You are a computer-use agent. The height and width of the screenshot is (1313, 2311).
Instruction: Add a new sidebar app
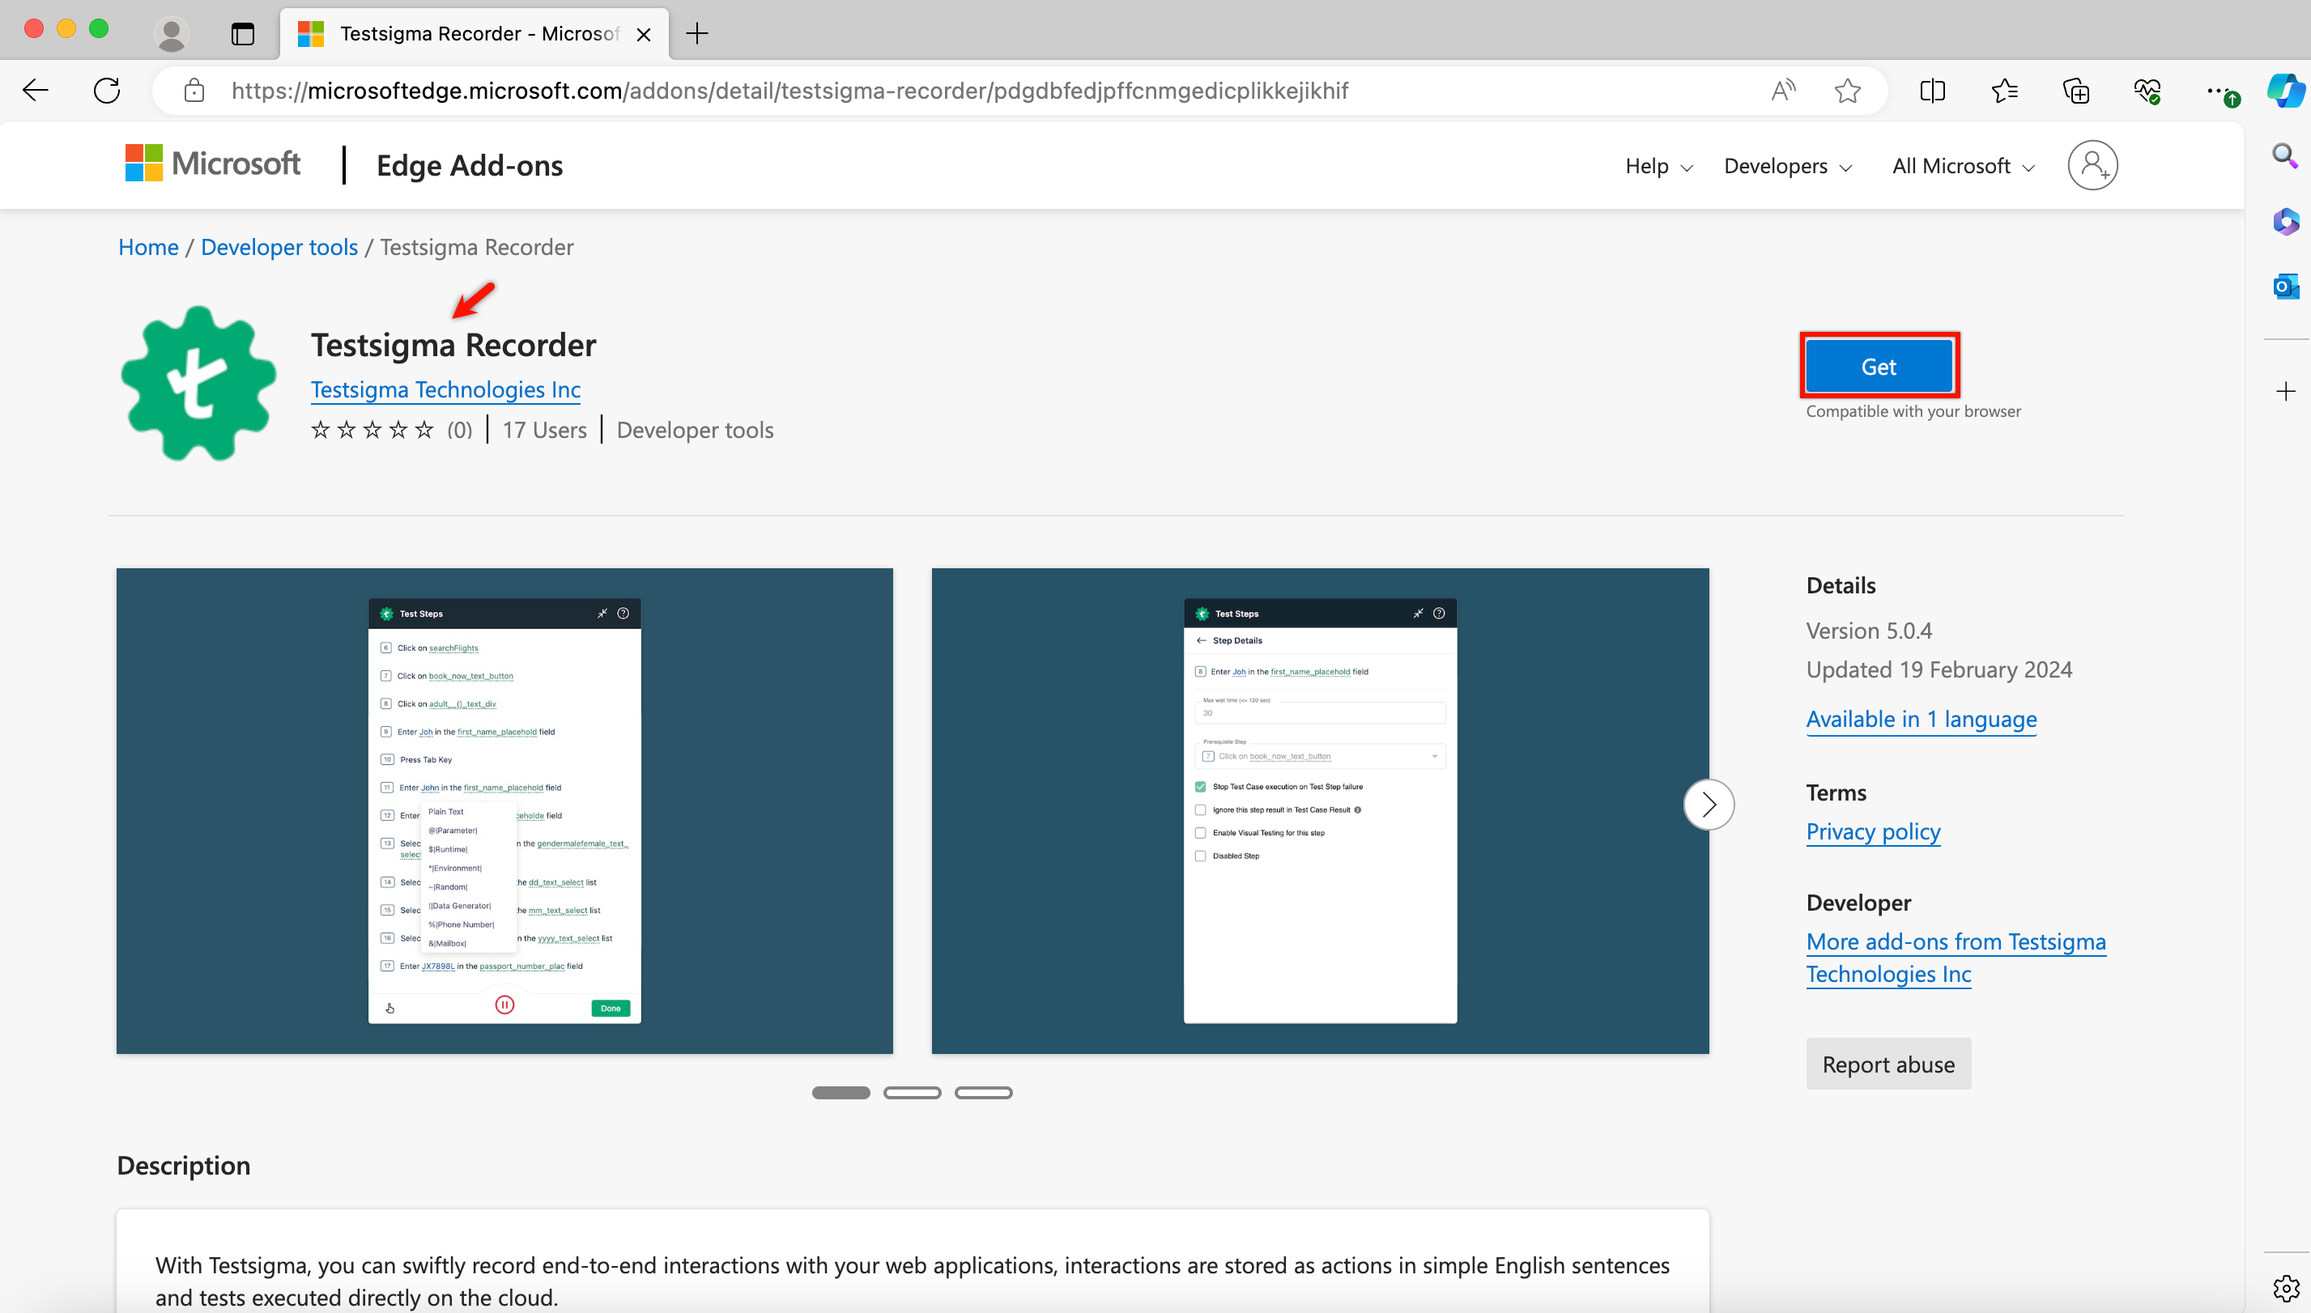[2286, 391]
